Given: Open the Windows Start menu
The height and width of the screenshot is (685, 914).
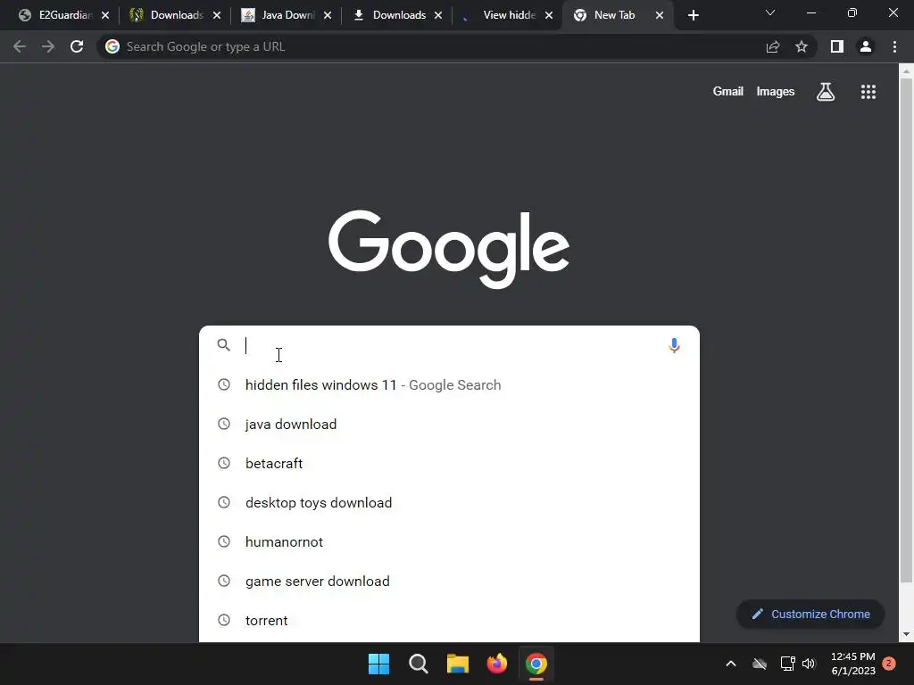Looking at the screenshot, I should (x=378, y=664).
